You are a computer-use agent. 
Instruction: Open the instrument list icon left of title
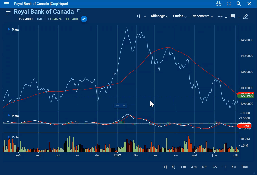(x=8, y=13)
